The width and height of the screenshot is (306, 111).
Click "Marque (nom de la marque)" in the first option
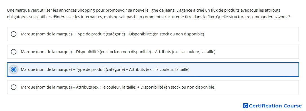46,34
